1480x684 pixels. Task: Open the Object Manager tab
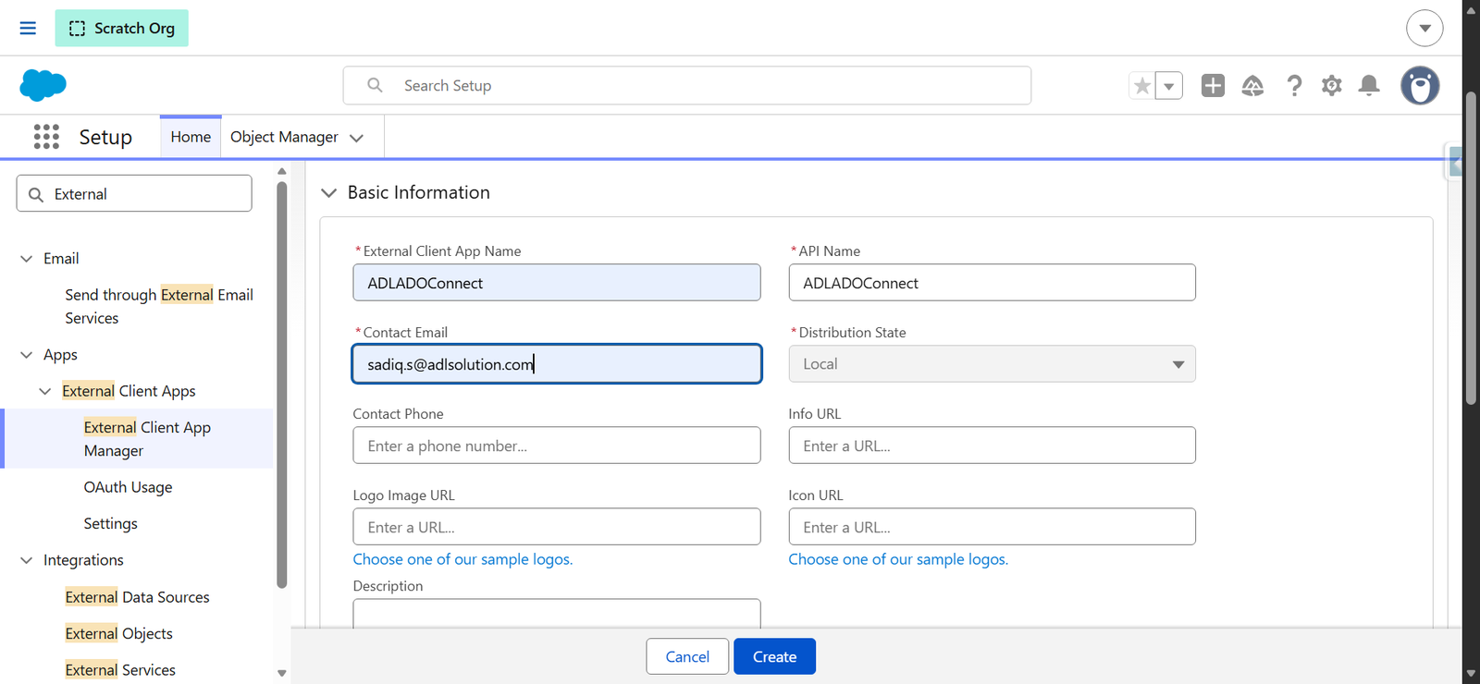[x=284, y=137]
